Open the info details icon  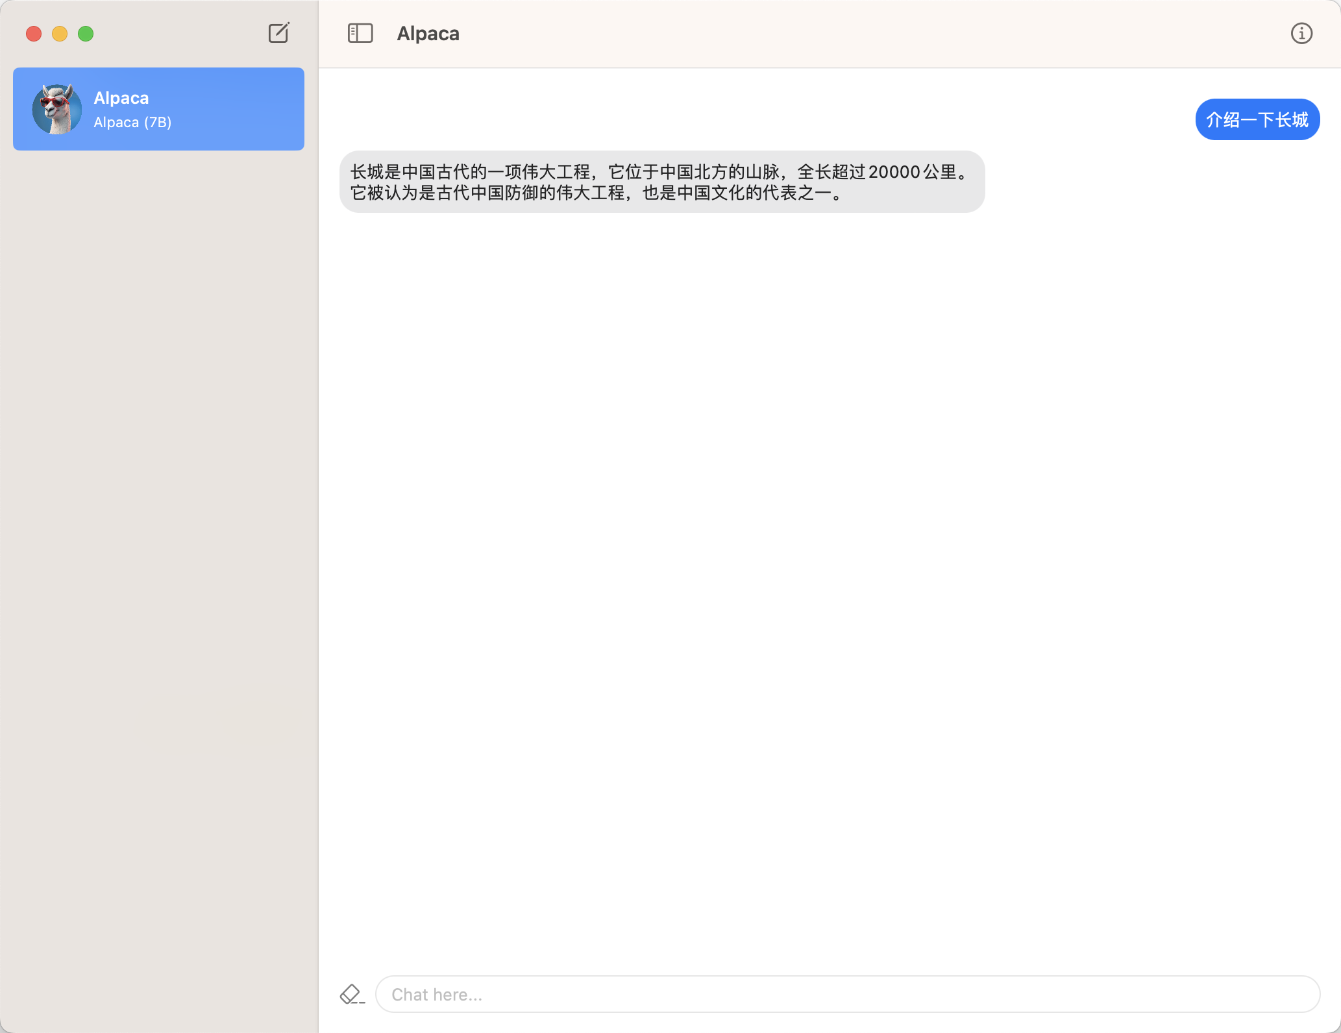click(1301, 33)
